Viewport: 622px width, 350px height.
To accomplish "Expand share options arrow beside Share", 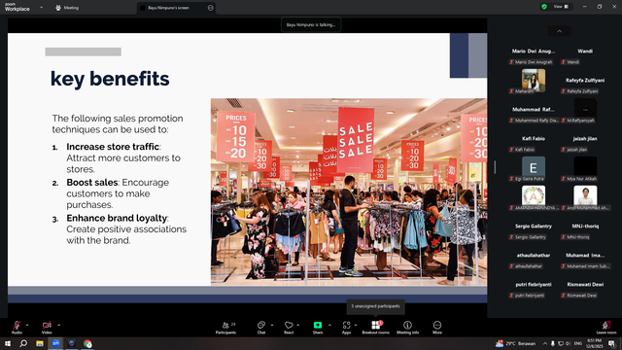I will tap(329, 325).
